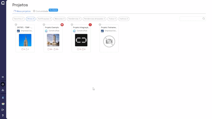Click the Construflow icon on Projeto Exemplo card
Screen dimensions: 212x119
tap(46, 31)
